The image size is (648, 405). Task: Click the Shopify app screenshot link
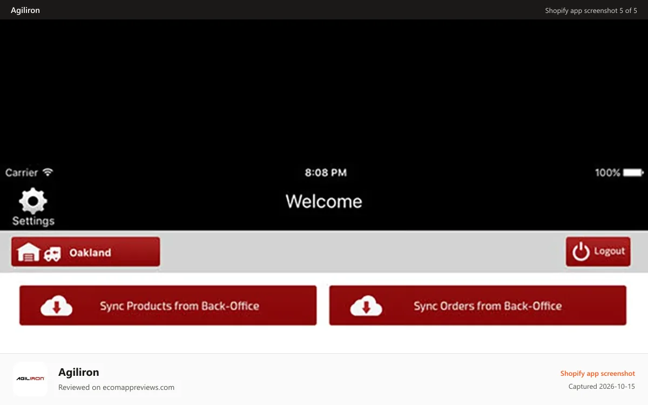598,374
